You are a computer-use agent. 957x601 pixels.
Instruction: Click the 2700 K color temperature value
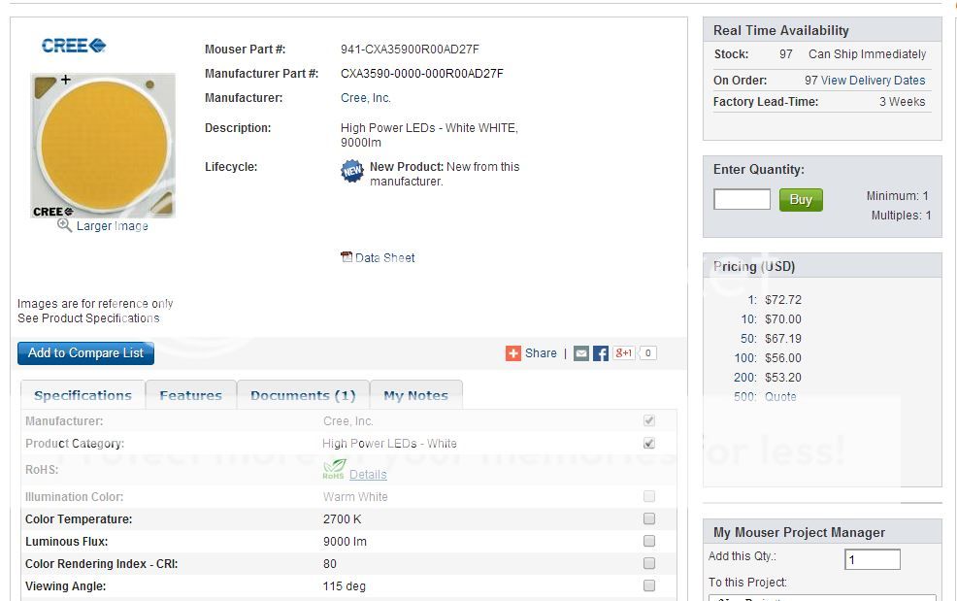(x=343, y=519)
